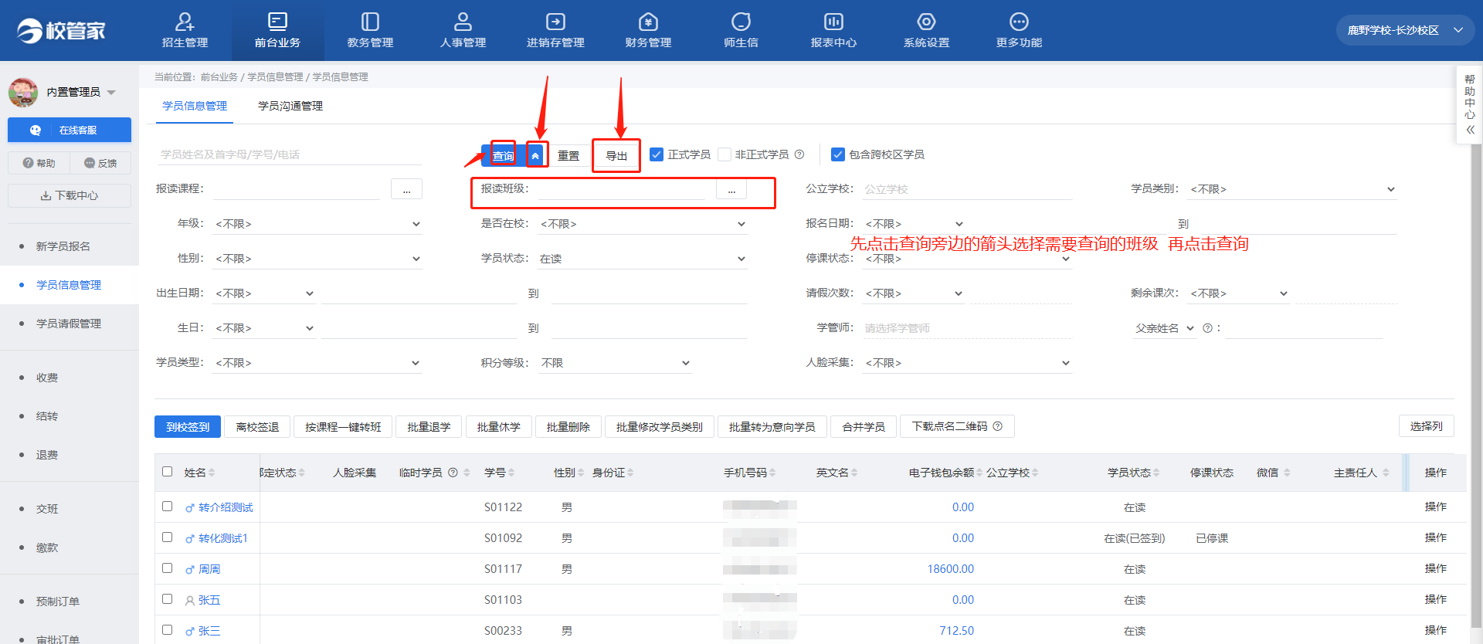Sort by 电子钱包余额 column
The width and height of the screenshot is (1483, 644).
(x=979, y=473)
